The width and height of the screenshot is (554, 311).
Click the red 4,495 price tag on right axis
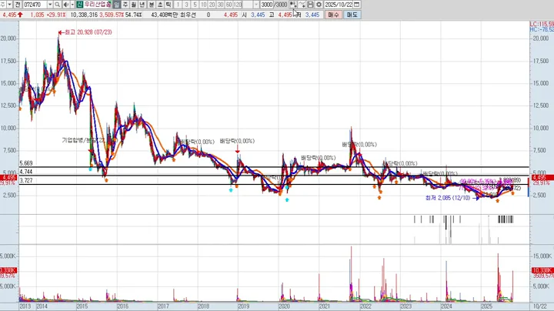click(541, 177)
